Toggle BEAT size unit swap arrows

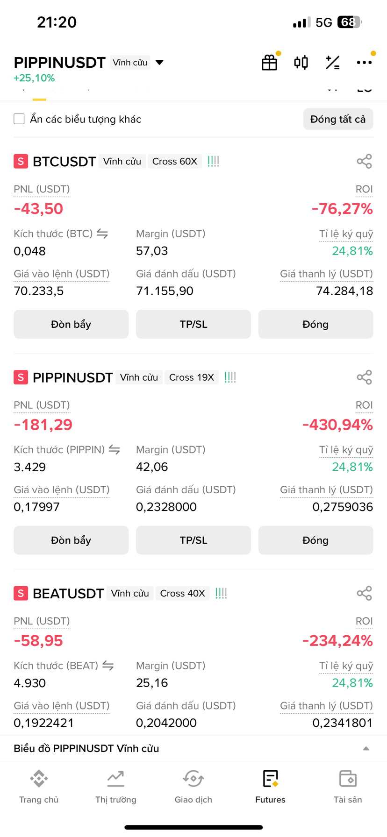(108, 665)
